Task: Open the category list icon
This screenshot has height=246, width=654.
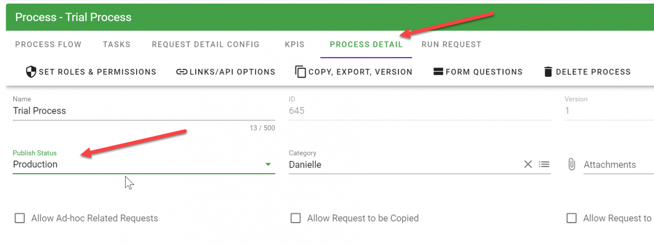Action: (x=544, y=164)
